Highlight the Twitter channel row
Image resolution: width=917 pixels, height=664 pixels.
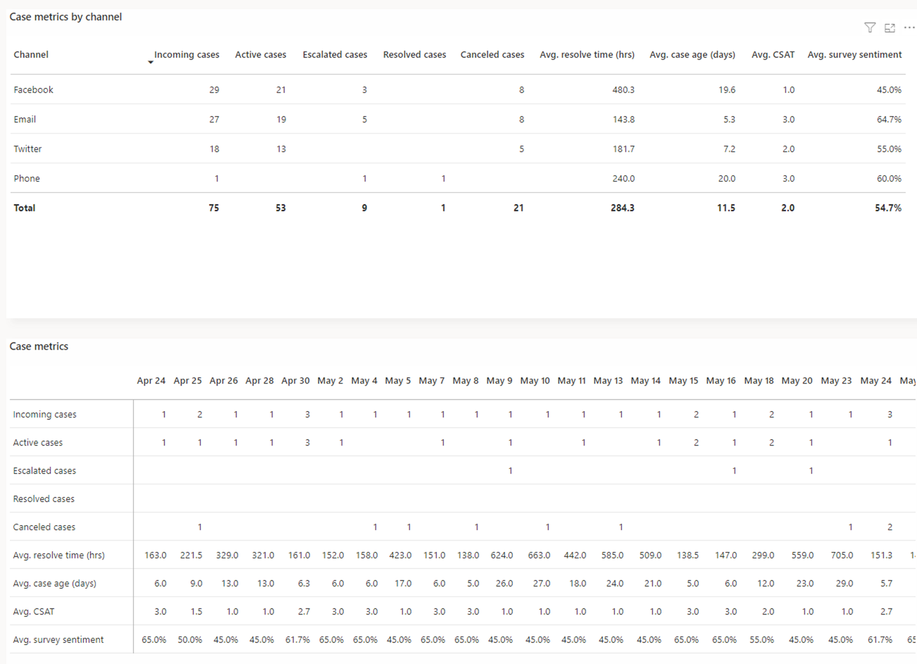(27, 148)
